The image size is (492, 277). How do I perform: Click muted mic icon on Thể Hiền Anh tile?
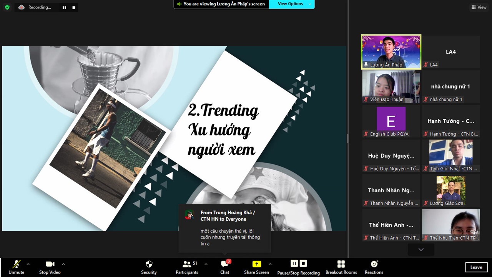(366, 238)
